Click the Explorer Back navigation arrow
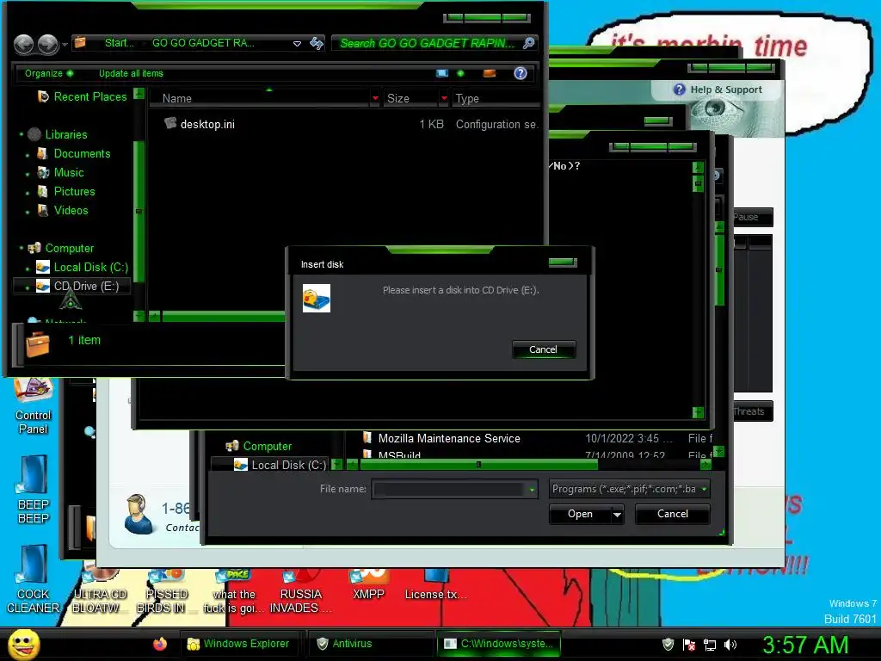The width and height of the screenshot is (881, 661). tap(23, 44)
